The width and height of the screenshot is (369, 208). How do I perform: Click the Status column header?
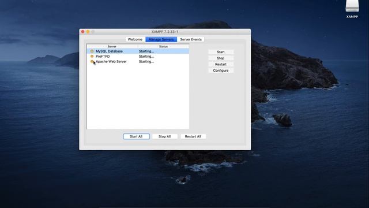point(163,46)
